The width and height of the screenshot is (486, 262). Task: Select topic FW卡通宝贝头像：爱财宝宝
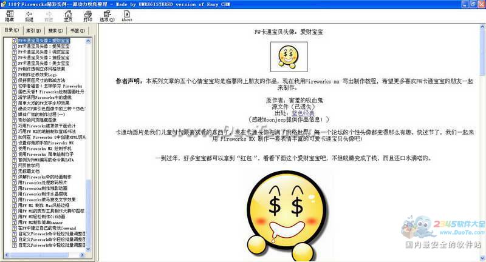tap(44, 41)
